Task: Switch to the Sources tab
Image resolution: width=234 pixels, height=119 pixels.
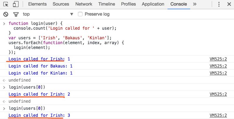Action: [61, 4]
